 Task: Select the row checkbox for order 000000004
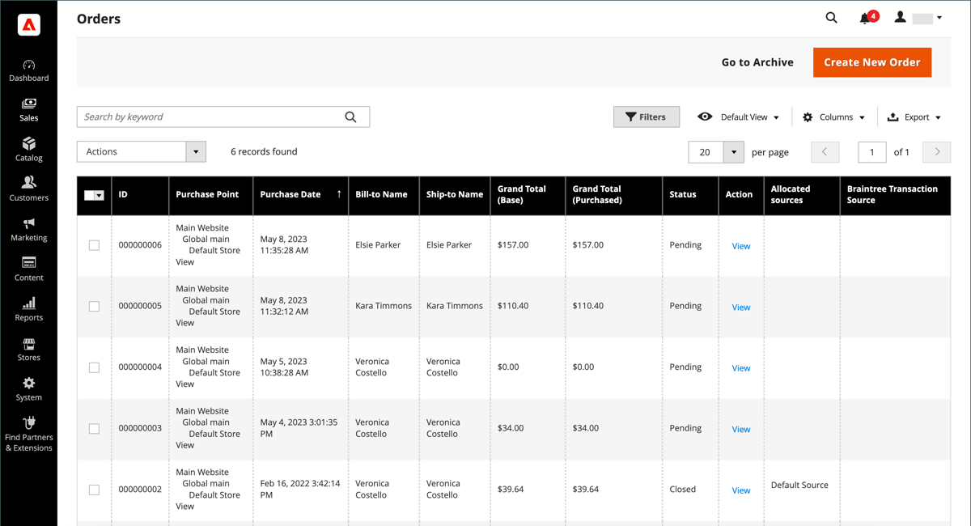pos(94,367)
